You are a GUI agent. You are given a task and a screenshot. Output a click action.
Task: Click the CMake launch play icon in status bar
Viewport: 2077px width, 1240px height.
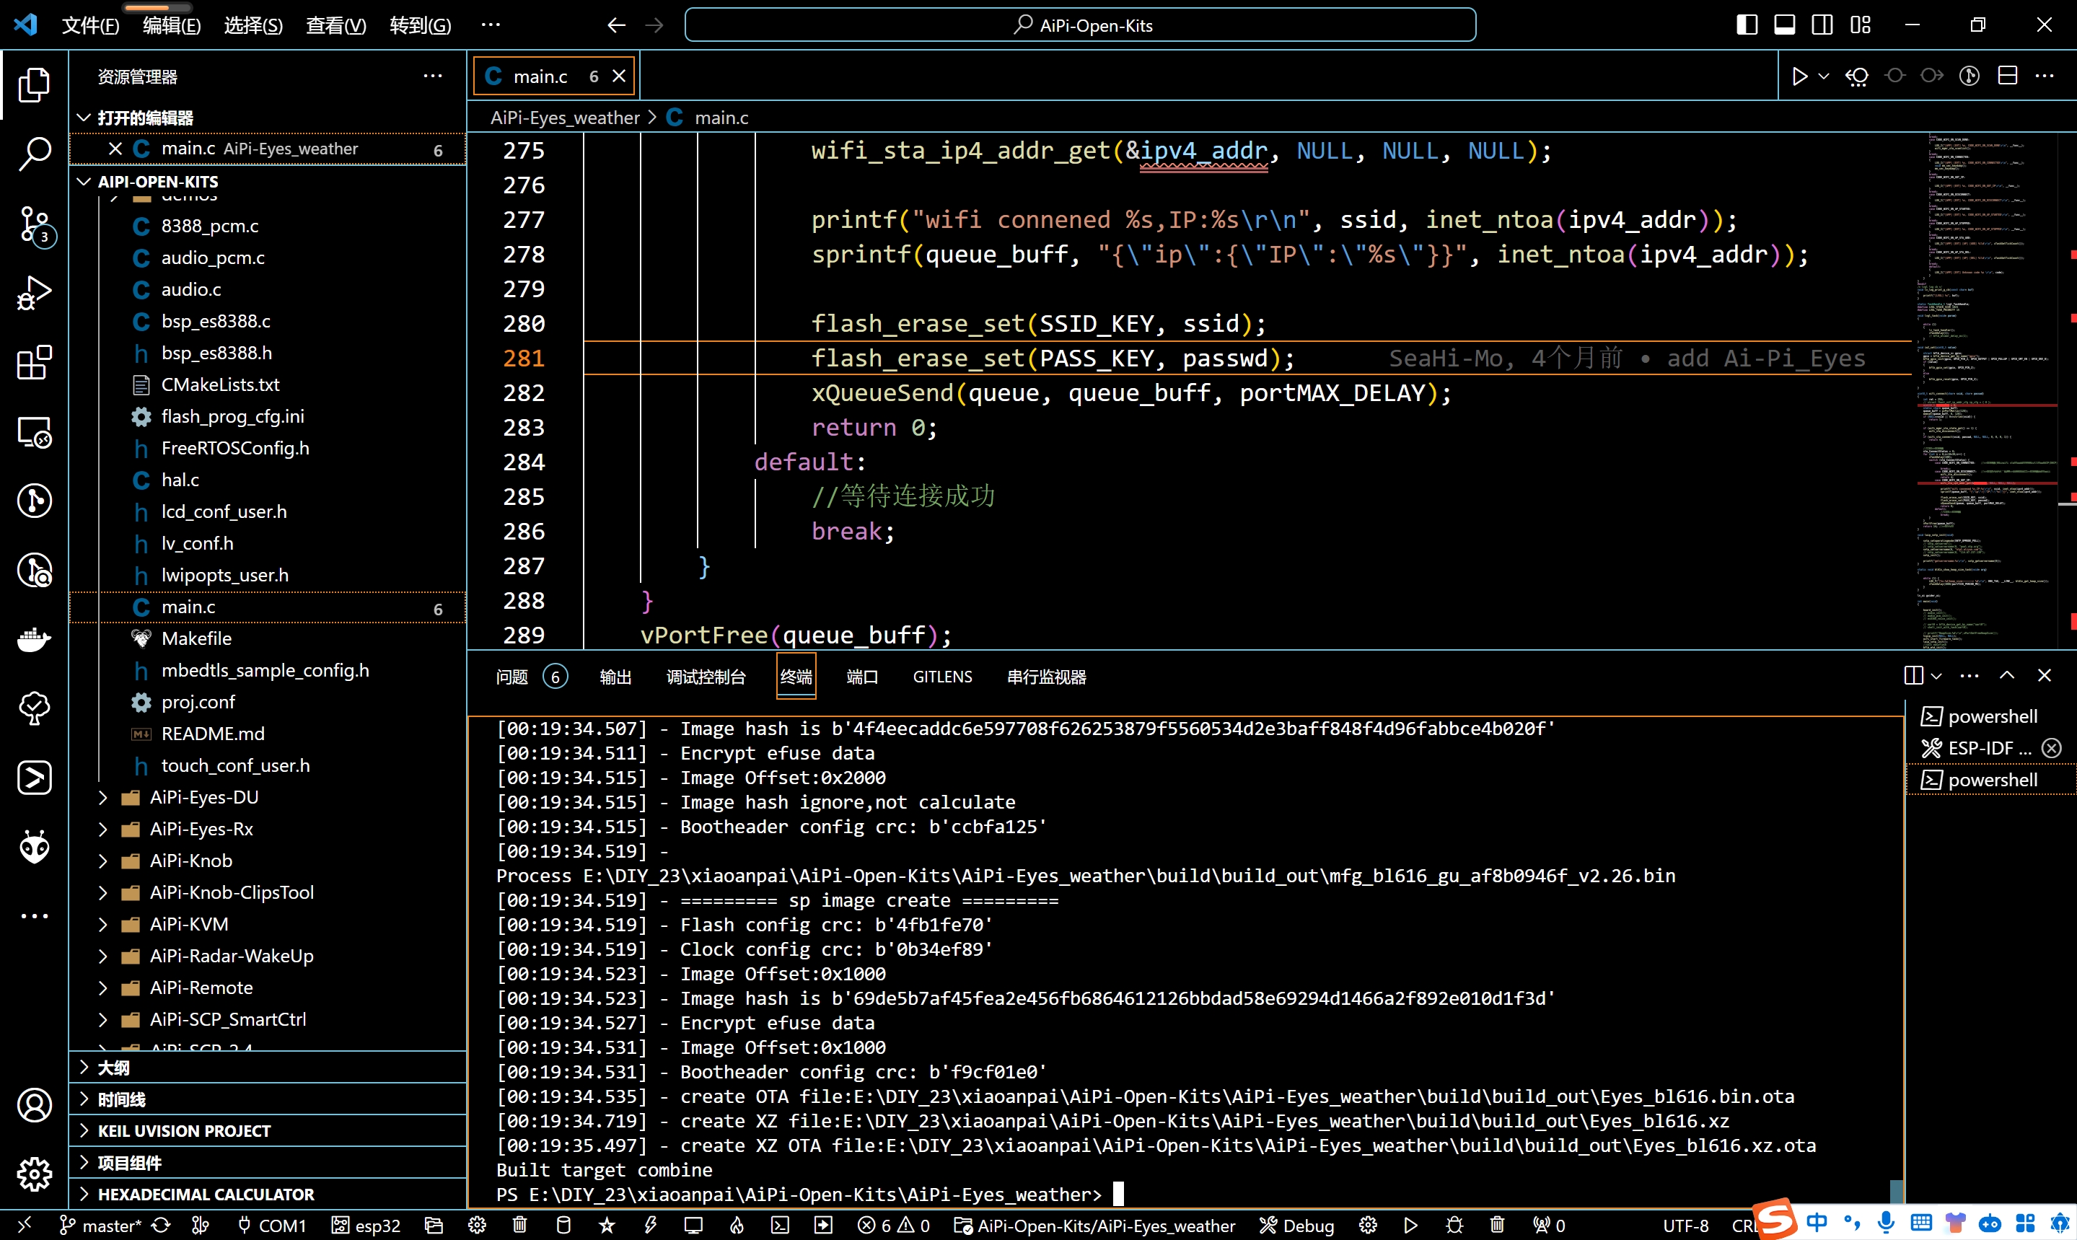1410,1225
